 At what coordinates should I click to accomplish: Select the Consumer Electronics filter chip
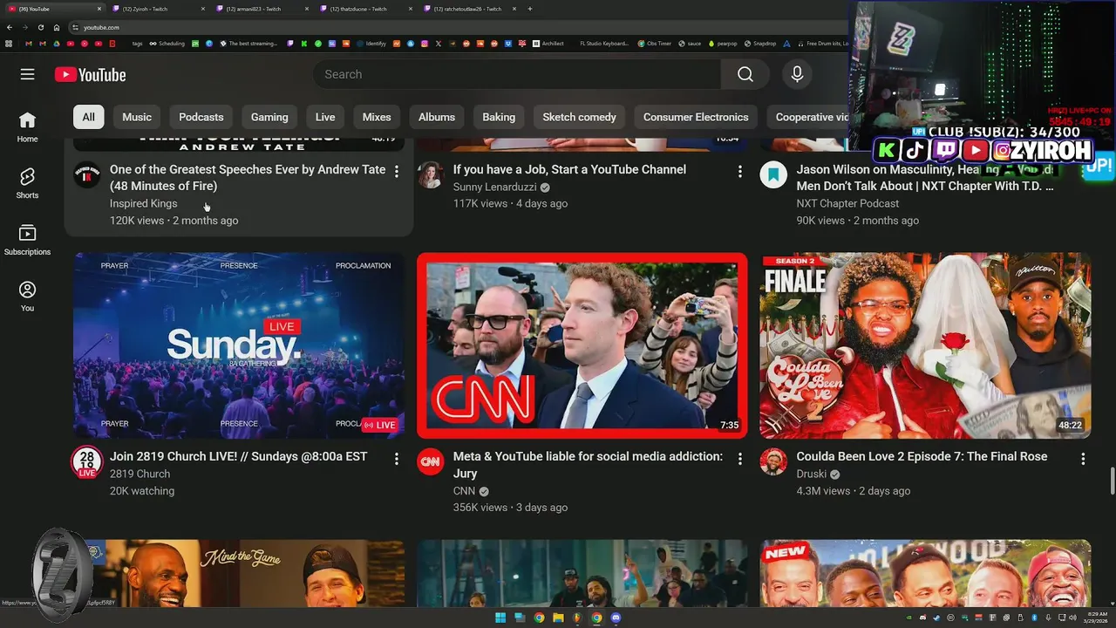(696, 117)
